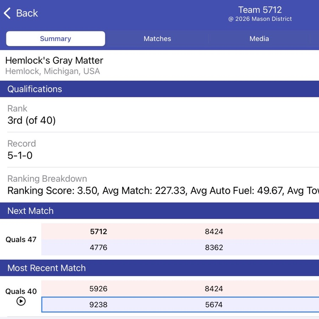Screen dimensions: 319x319
Task: Select team 5674 in Quals 40
Action: click(x=214, y=305)
